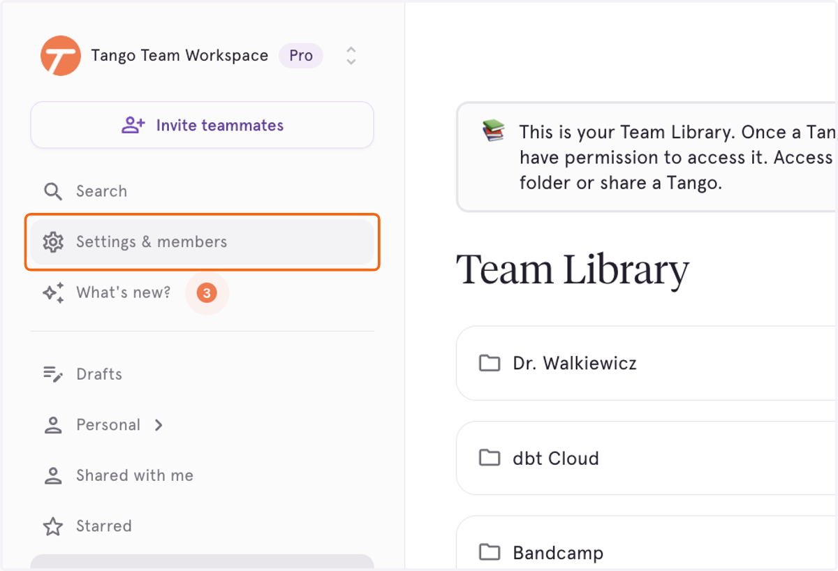Click the magnifier Search icon
This screenshot has height=571, width=838.
(53, 191)
